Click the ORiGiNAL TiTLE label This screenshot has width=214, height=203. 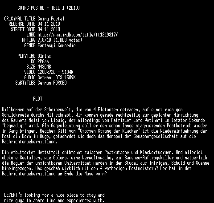point(20,19)
